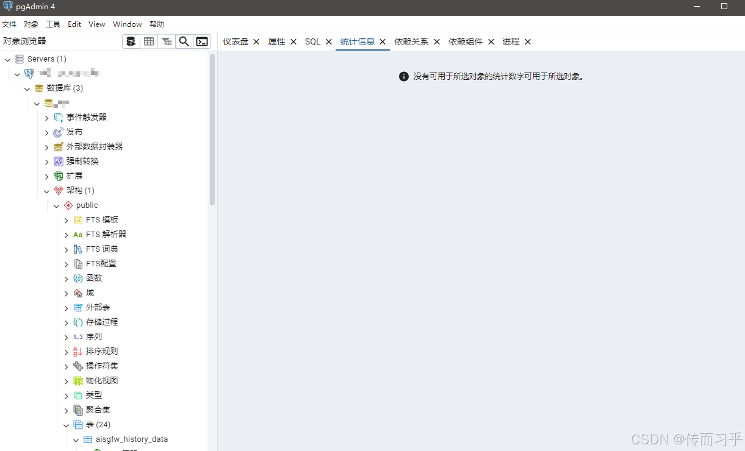Collapse the Servers (1) node

pyautogui.click(x=7, y=59)
